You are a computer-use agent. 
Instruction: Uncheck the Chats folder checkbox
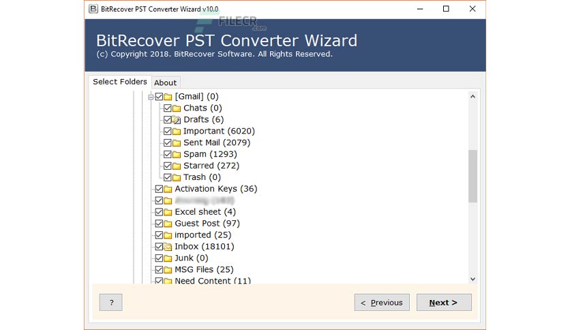(x=168, y=108)
